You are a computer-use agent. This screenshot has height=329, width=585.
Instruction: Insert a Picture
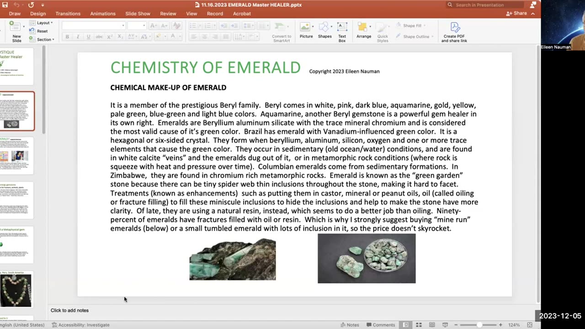pyautogui.click(x=306, y=31)
